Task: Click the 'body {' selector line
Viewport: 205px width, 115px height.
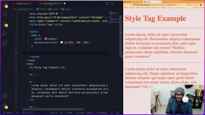Action: click(x=36, y=35)
